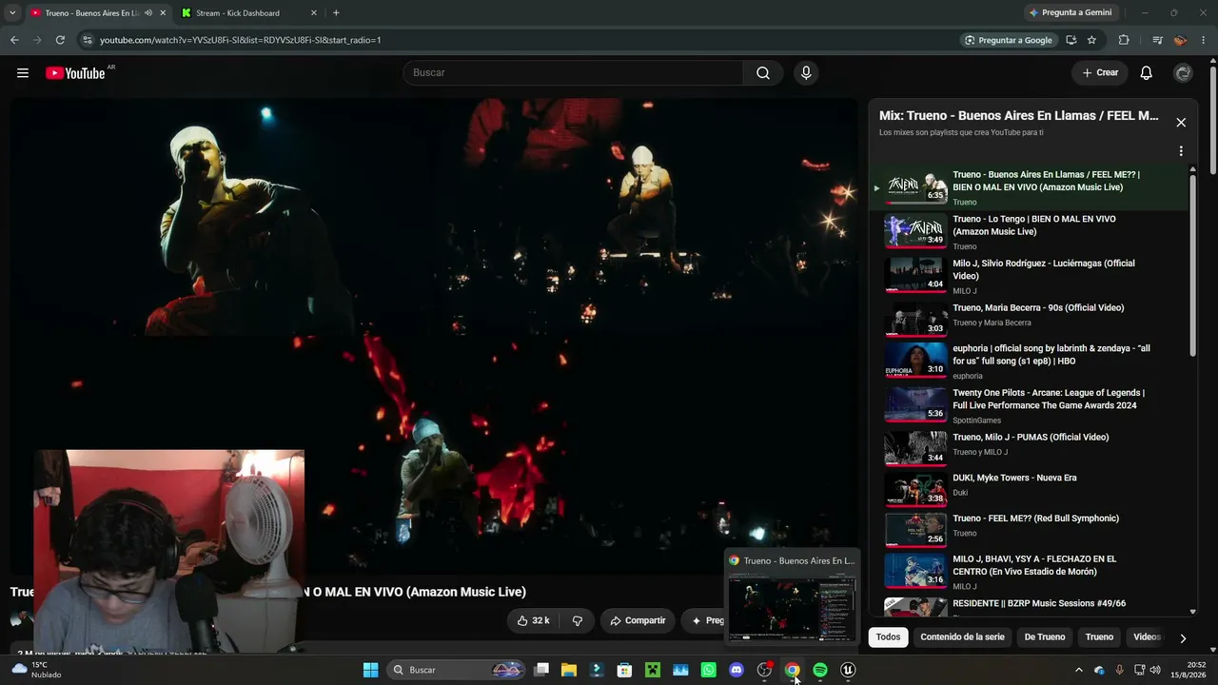Open Minecraft from the taskbar

(x=653, y=671)
